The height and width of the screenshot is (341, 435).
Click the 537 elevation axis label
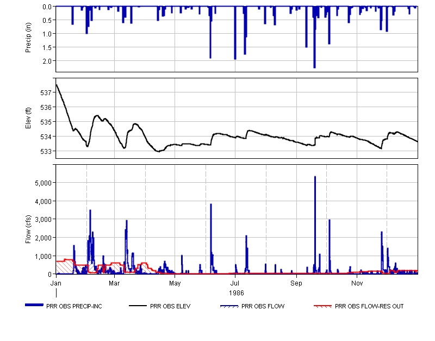pos(46,92)
